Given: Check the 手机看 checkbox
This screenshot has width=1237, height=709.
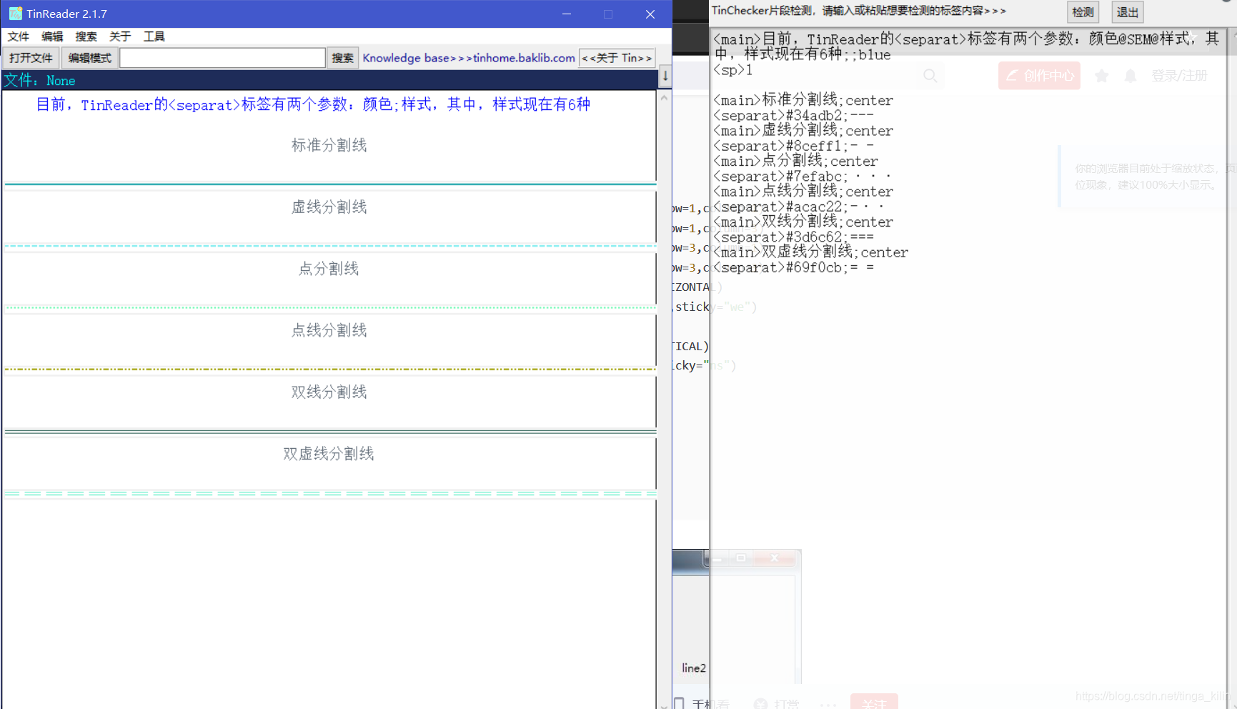Looking at the screenshot, I should pyautogui.click(x=678, y=703).
